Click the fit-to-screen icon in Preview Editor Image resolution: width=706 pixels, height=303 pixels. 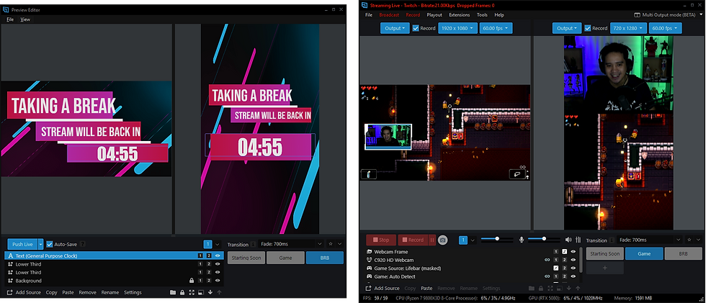click(x=192, y=292)
